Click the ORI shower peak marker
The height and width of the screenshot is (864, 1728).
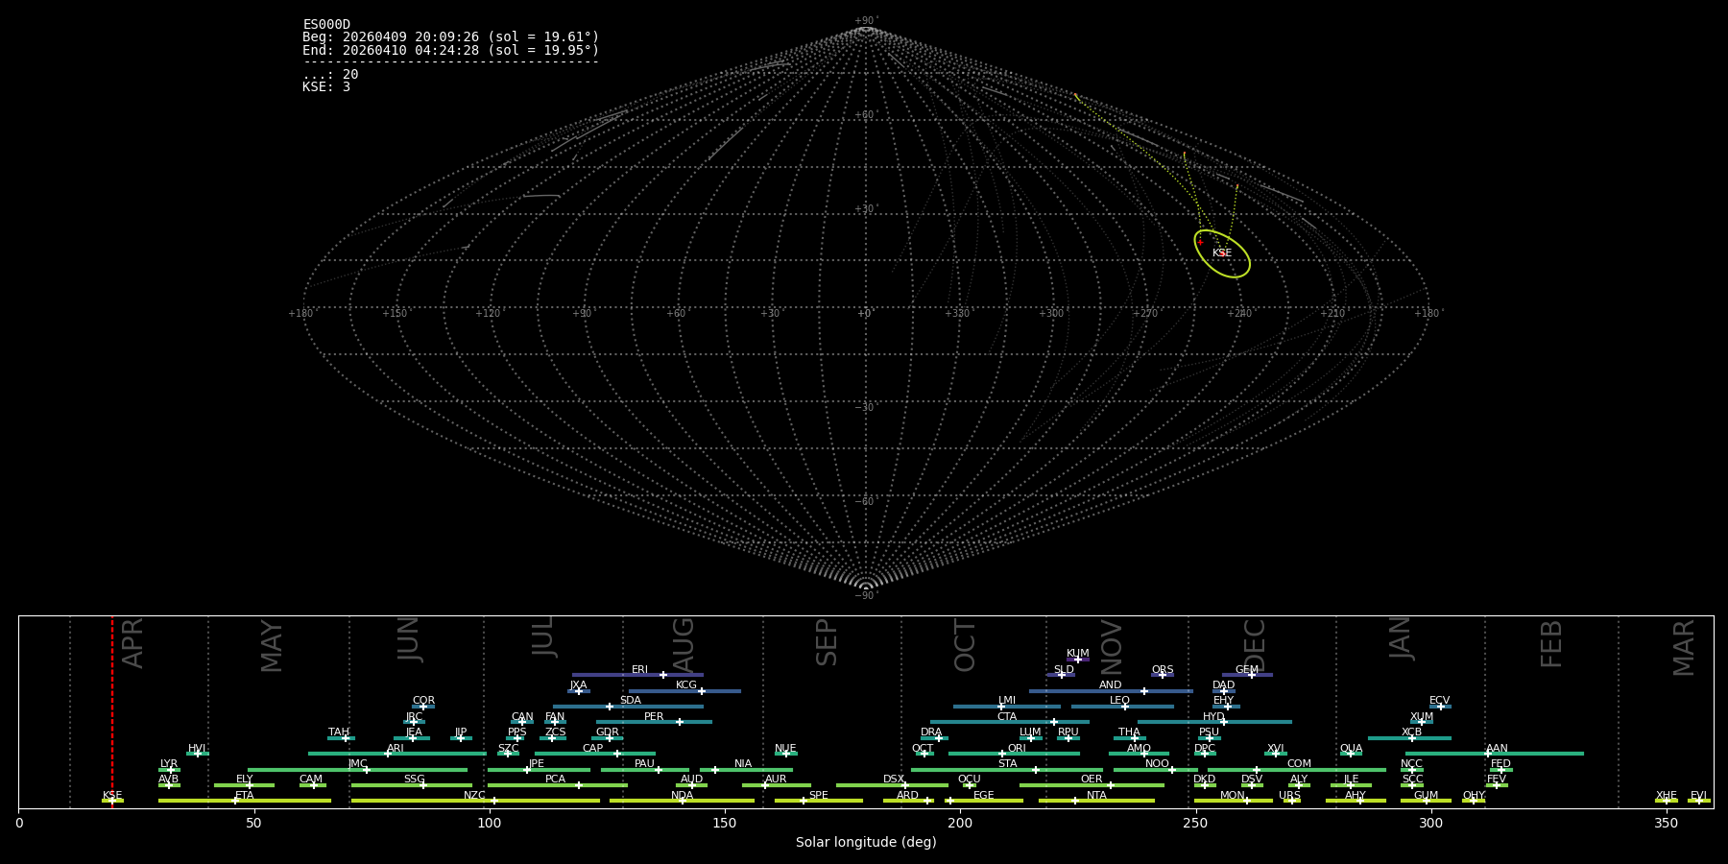coord(1003,754)
